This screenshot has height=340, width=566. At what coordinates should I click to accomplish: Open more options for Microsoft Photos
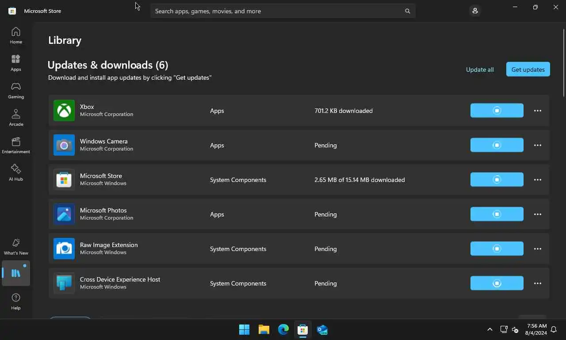click(x=538, y=214)
